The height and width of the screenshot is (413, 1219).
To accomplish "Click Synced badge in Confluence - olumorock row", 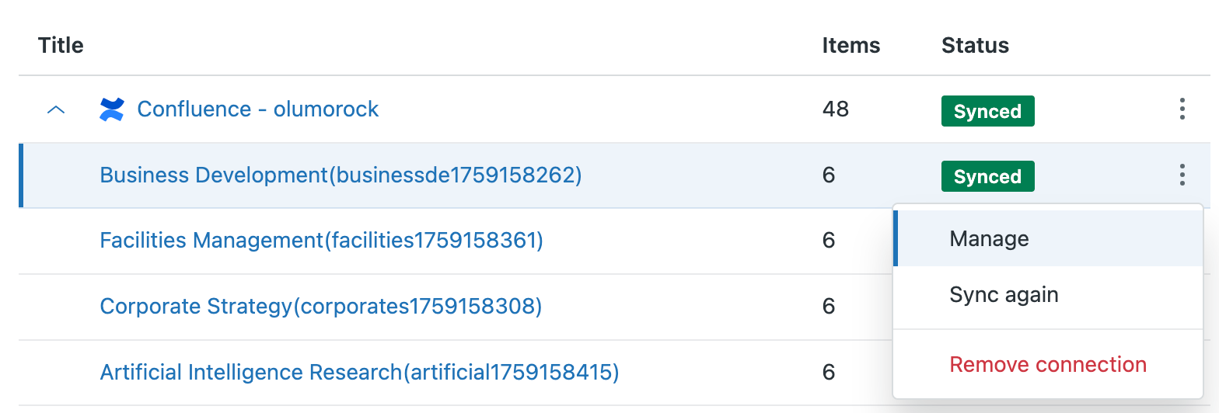I will (x=987, y=111).
